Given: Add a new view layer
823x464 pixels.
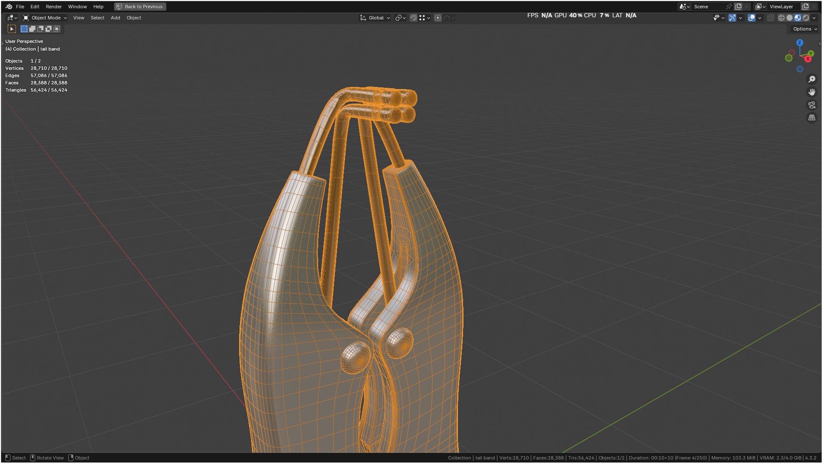Looking at the screenshot, I should 806,6.
